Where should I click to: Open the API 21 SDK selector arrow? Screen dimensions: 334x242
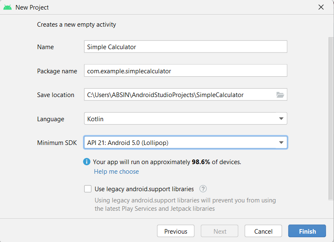(282, 142)
